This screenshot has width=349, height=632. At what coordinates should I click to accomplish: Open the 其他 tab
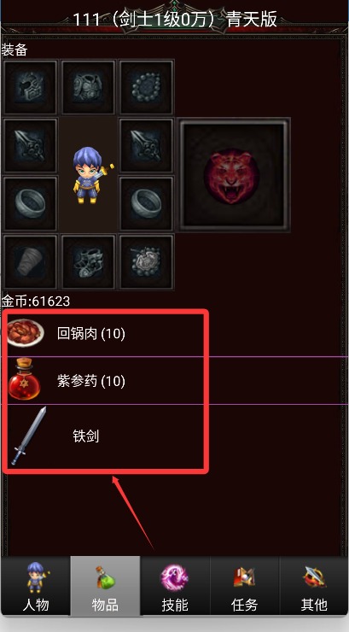(313, 586)
